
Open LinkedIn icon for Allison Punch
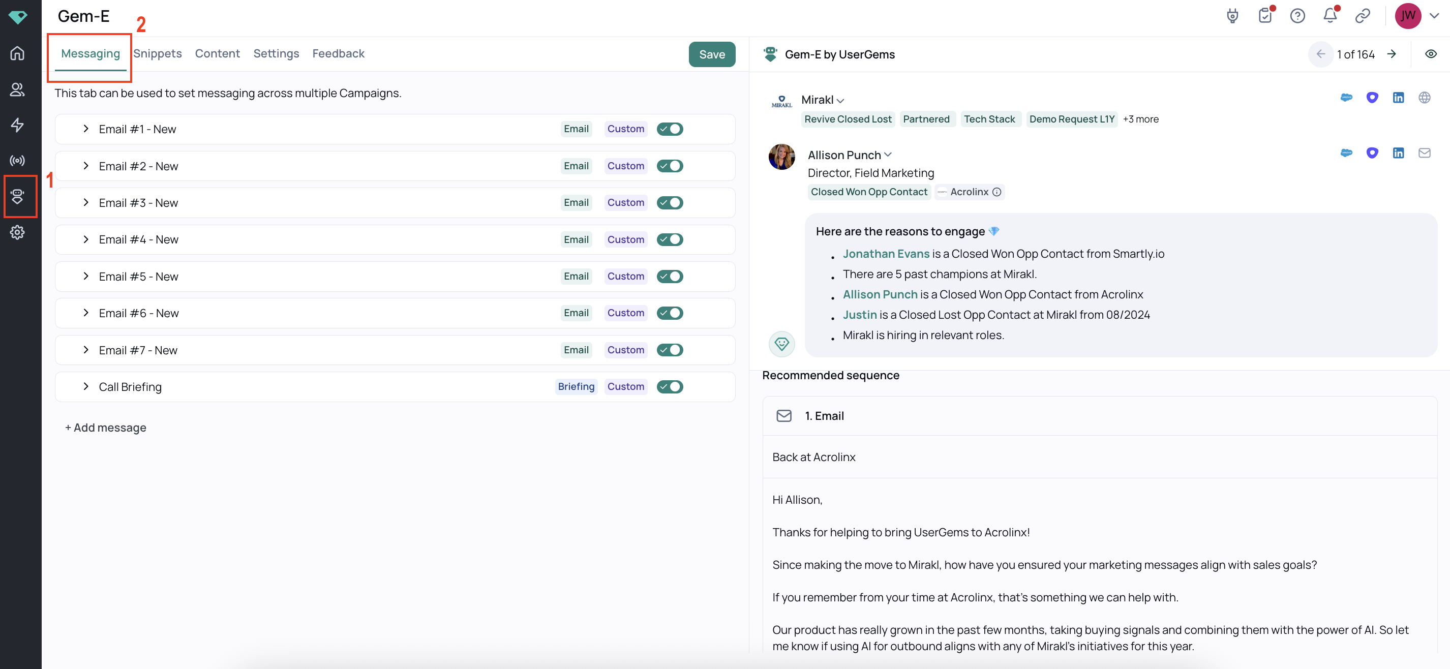(1398, 153)
